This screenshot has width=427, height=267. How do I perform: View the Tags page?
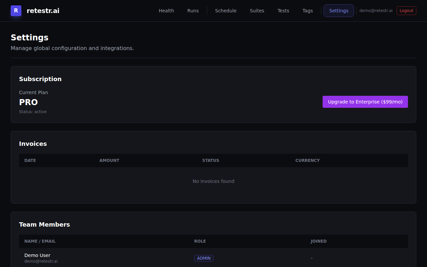(308, 10)
